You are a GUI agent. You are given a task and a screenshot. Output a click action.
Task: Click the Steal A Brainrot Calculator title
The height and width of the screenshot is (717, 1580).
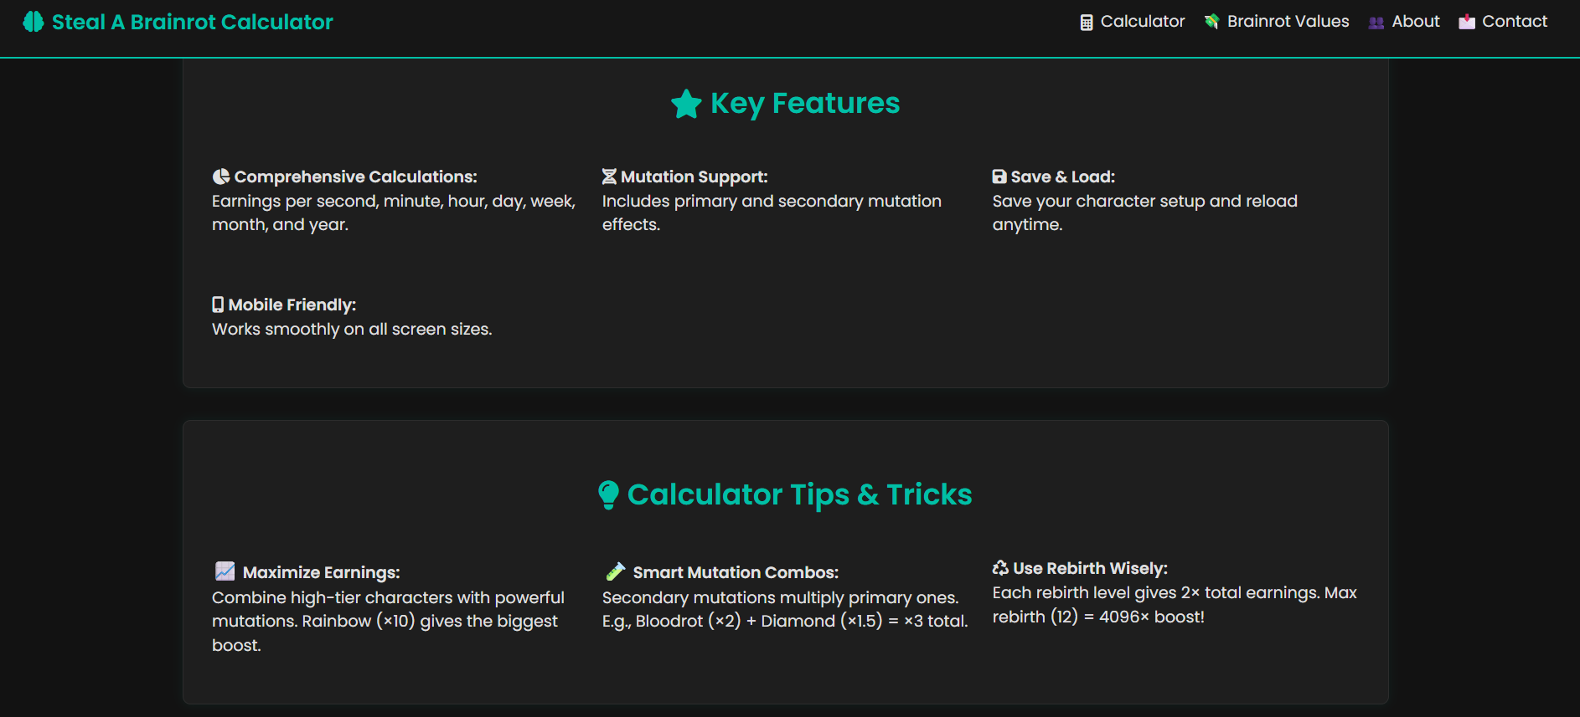(x=193, y=22)
